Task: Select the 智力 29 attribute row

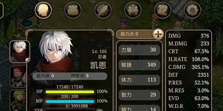Action: [139, 95]
